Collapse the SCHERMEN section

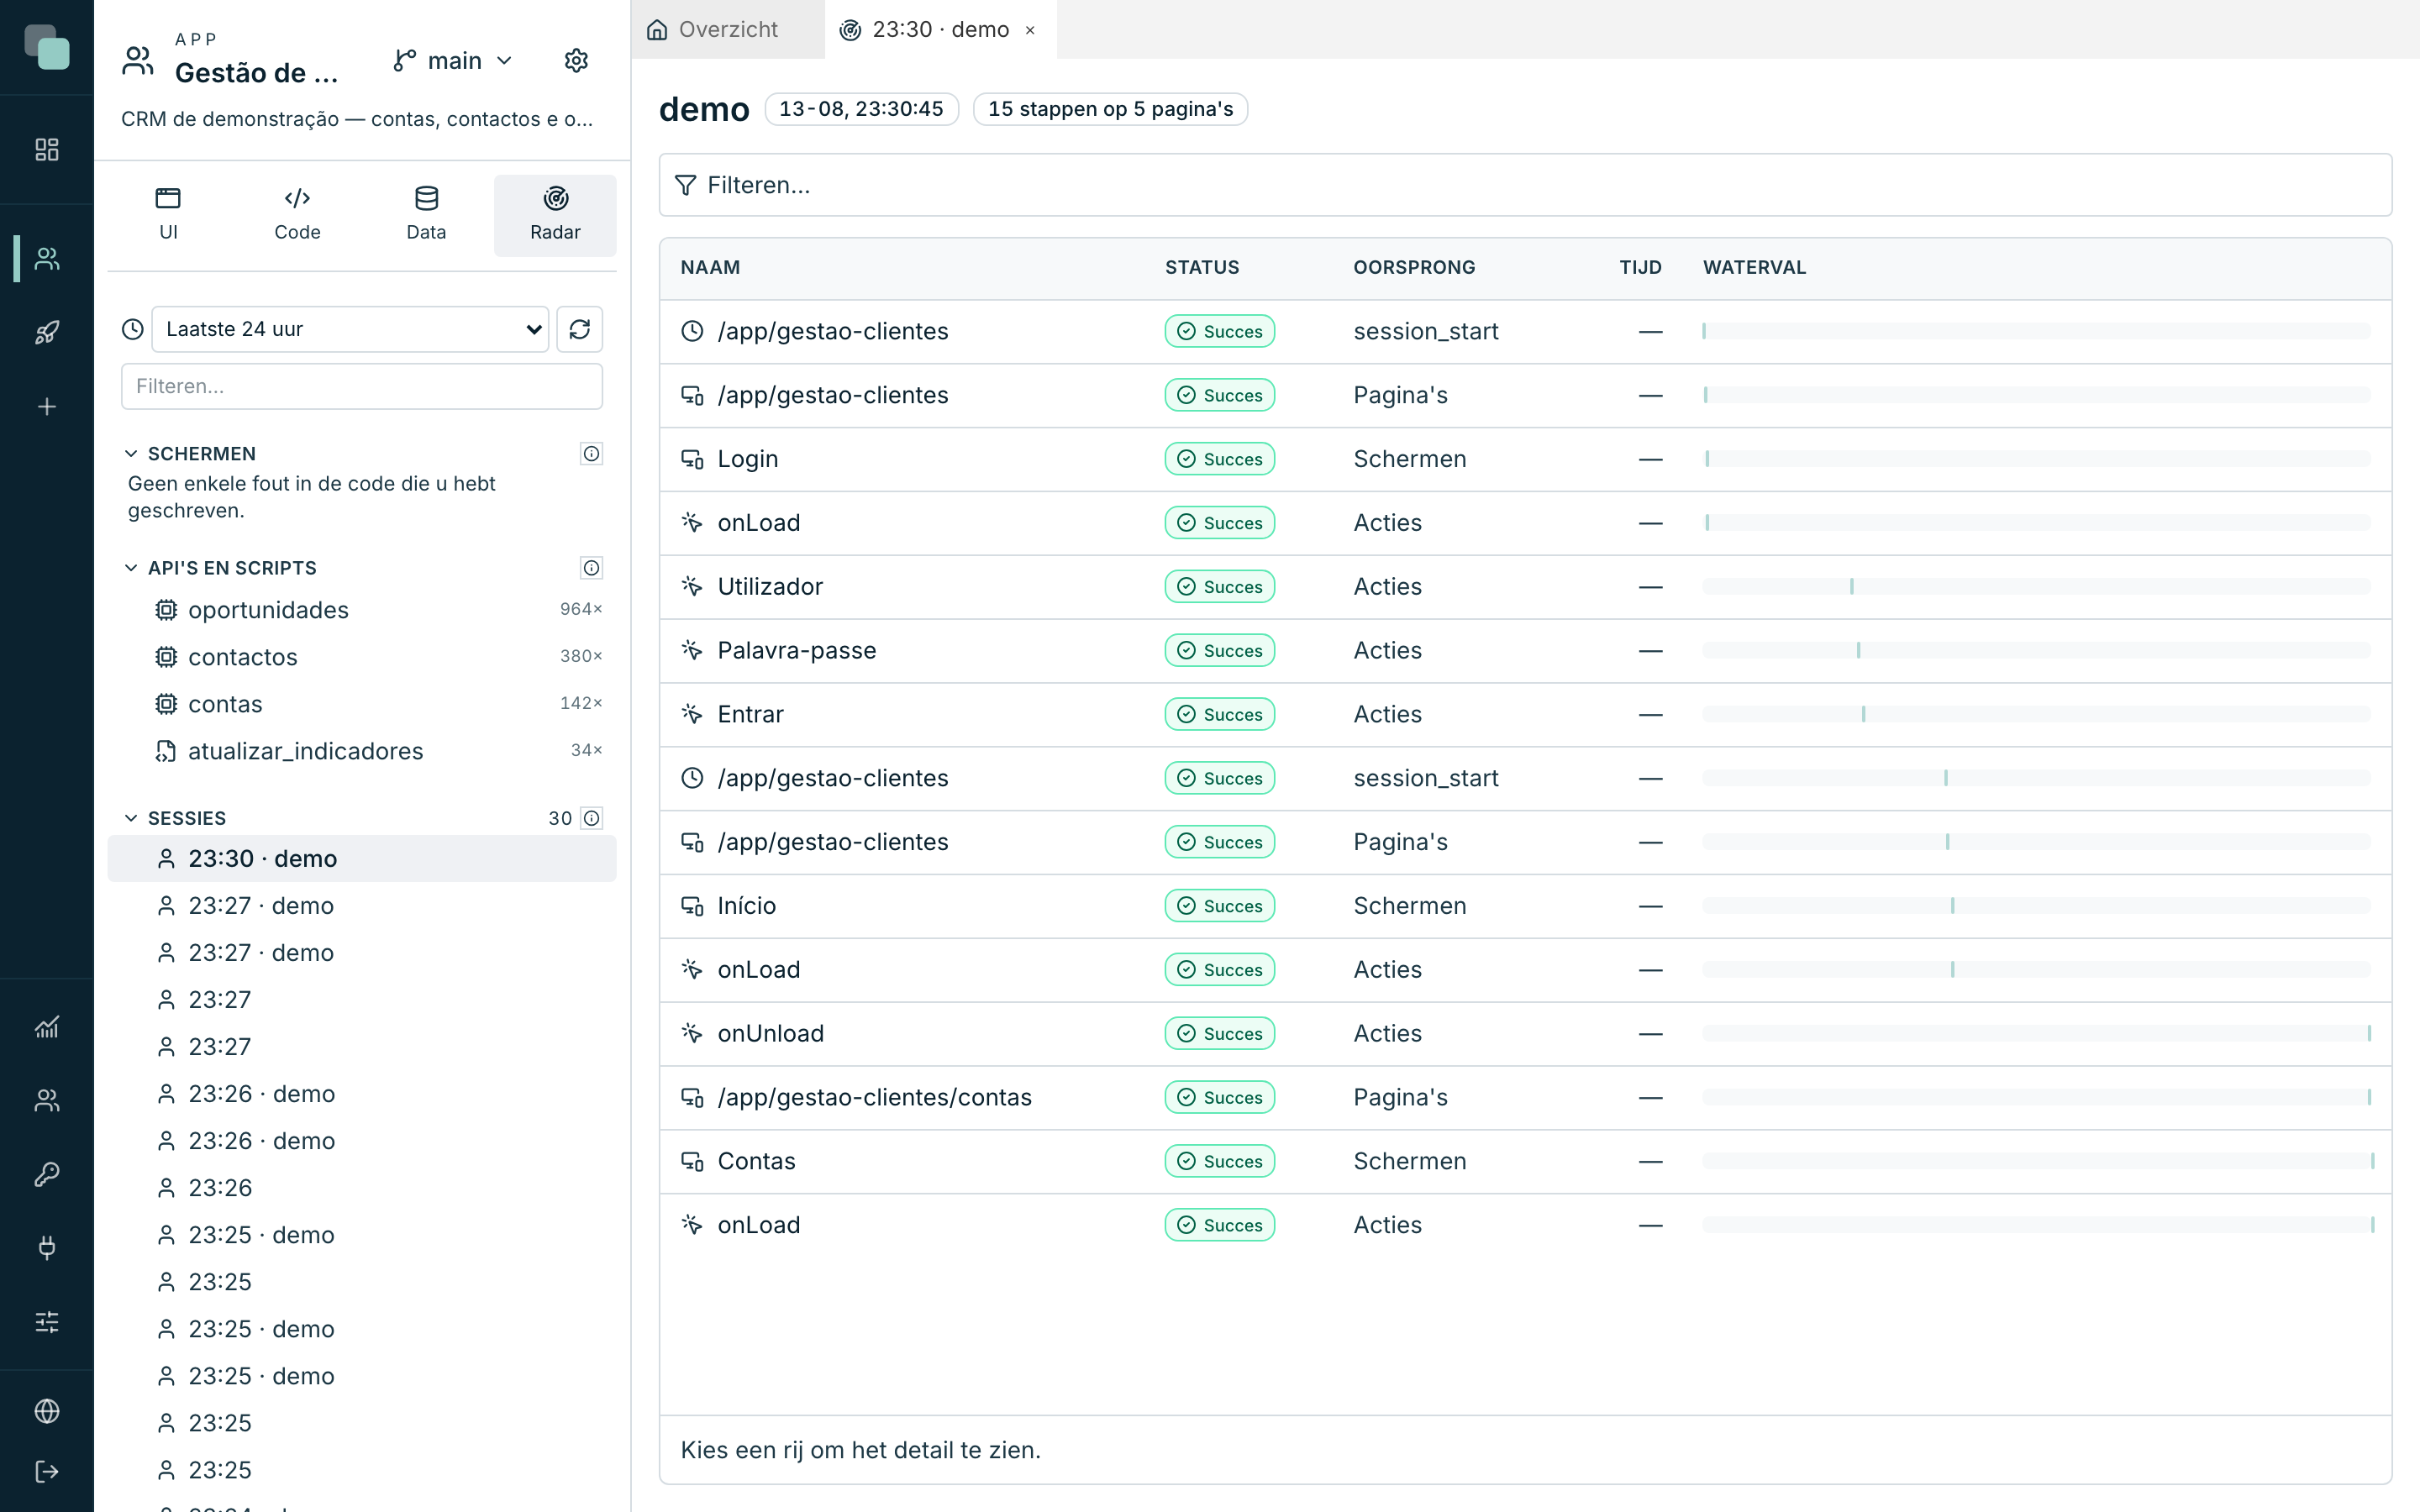131,454
